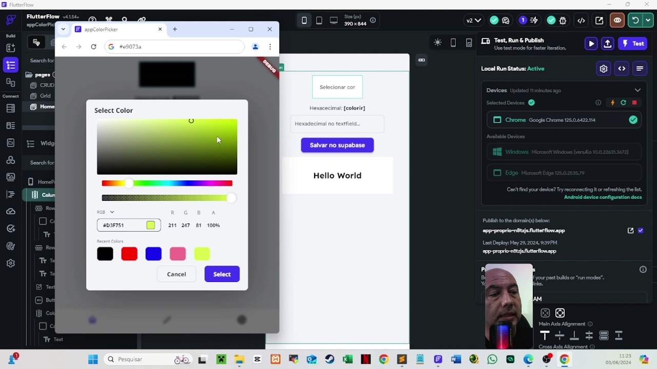Toggle the publish domain checkbox
This screenshot has width=657, height=369.
coord(641,231)
